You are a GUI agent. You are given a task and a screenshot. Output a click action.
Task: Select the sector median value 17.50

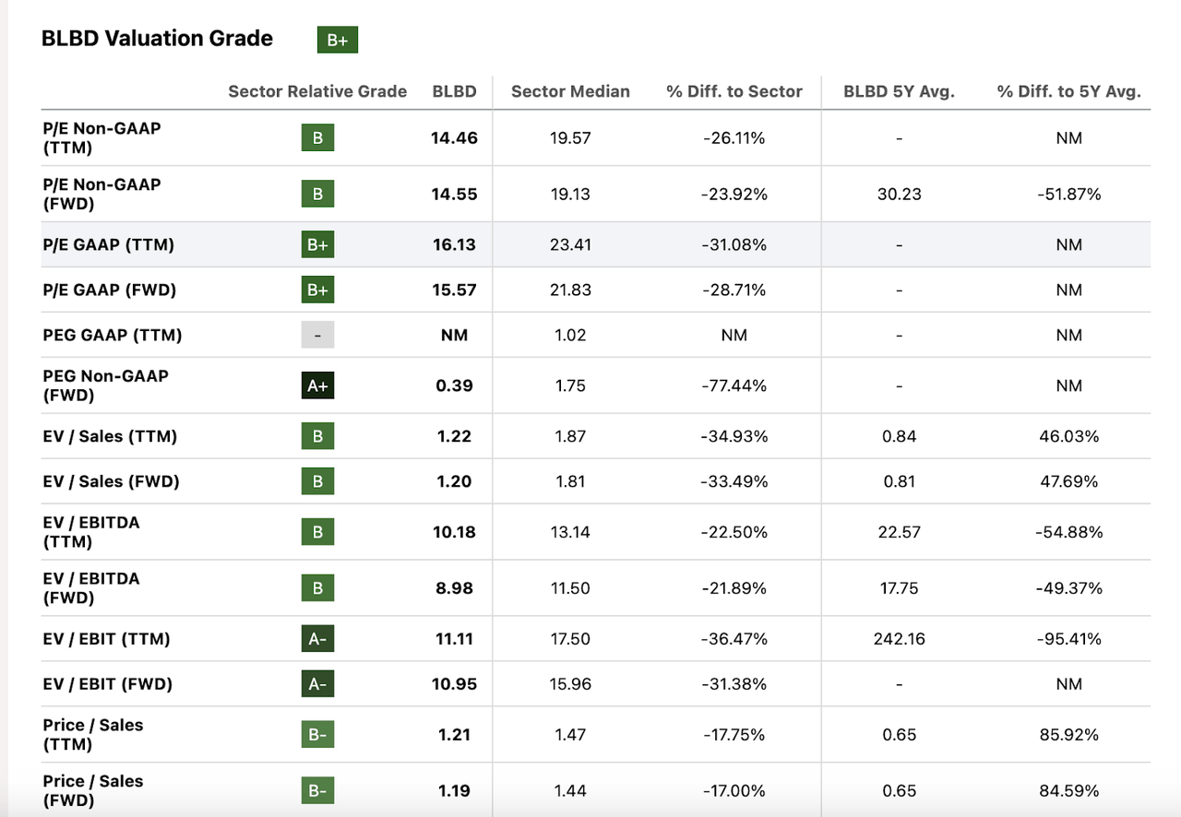tap(570, 639)
